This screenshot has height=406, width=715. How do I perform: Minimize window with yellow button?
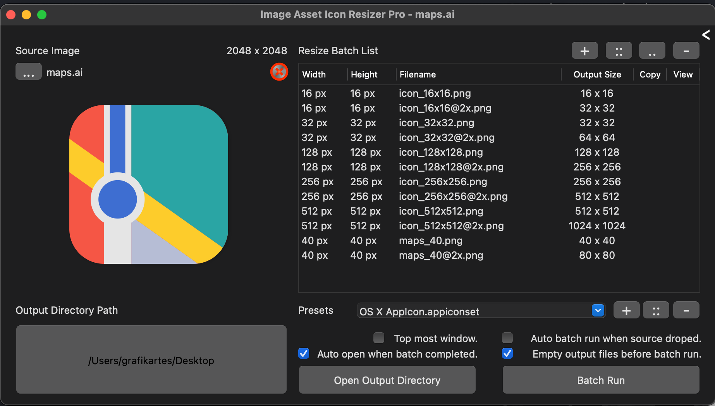coord(26,15)
